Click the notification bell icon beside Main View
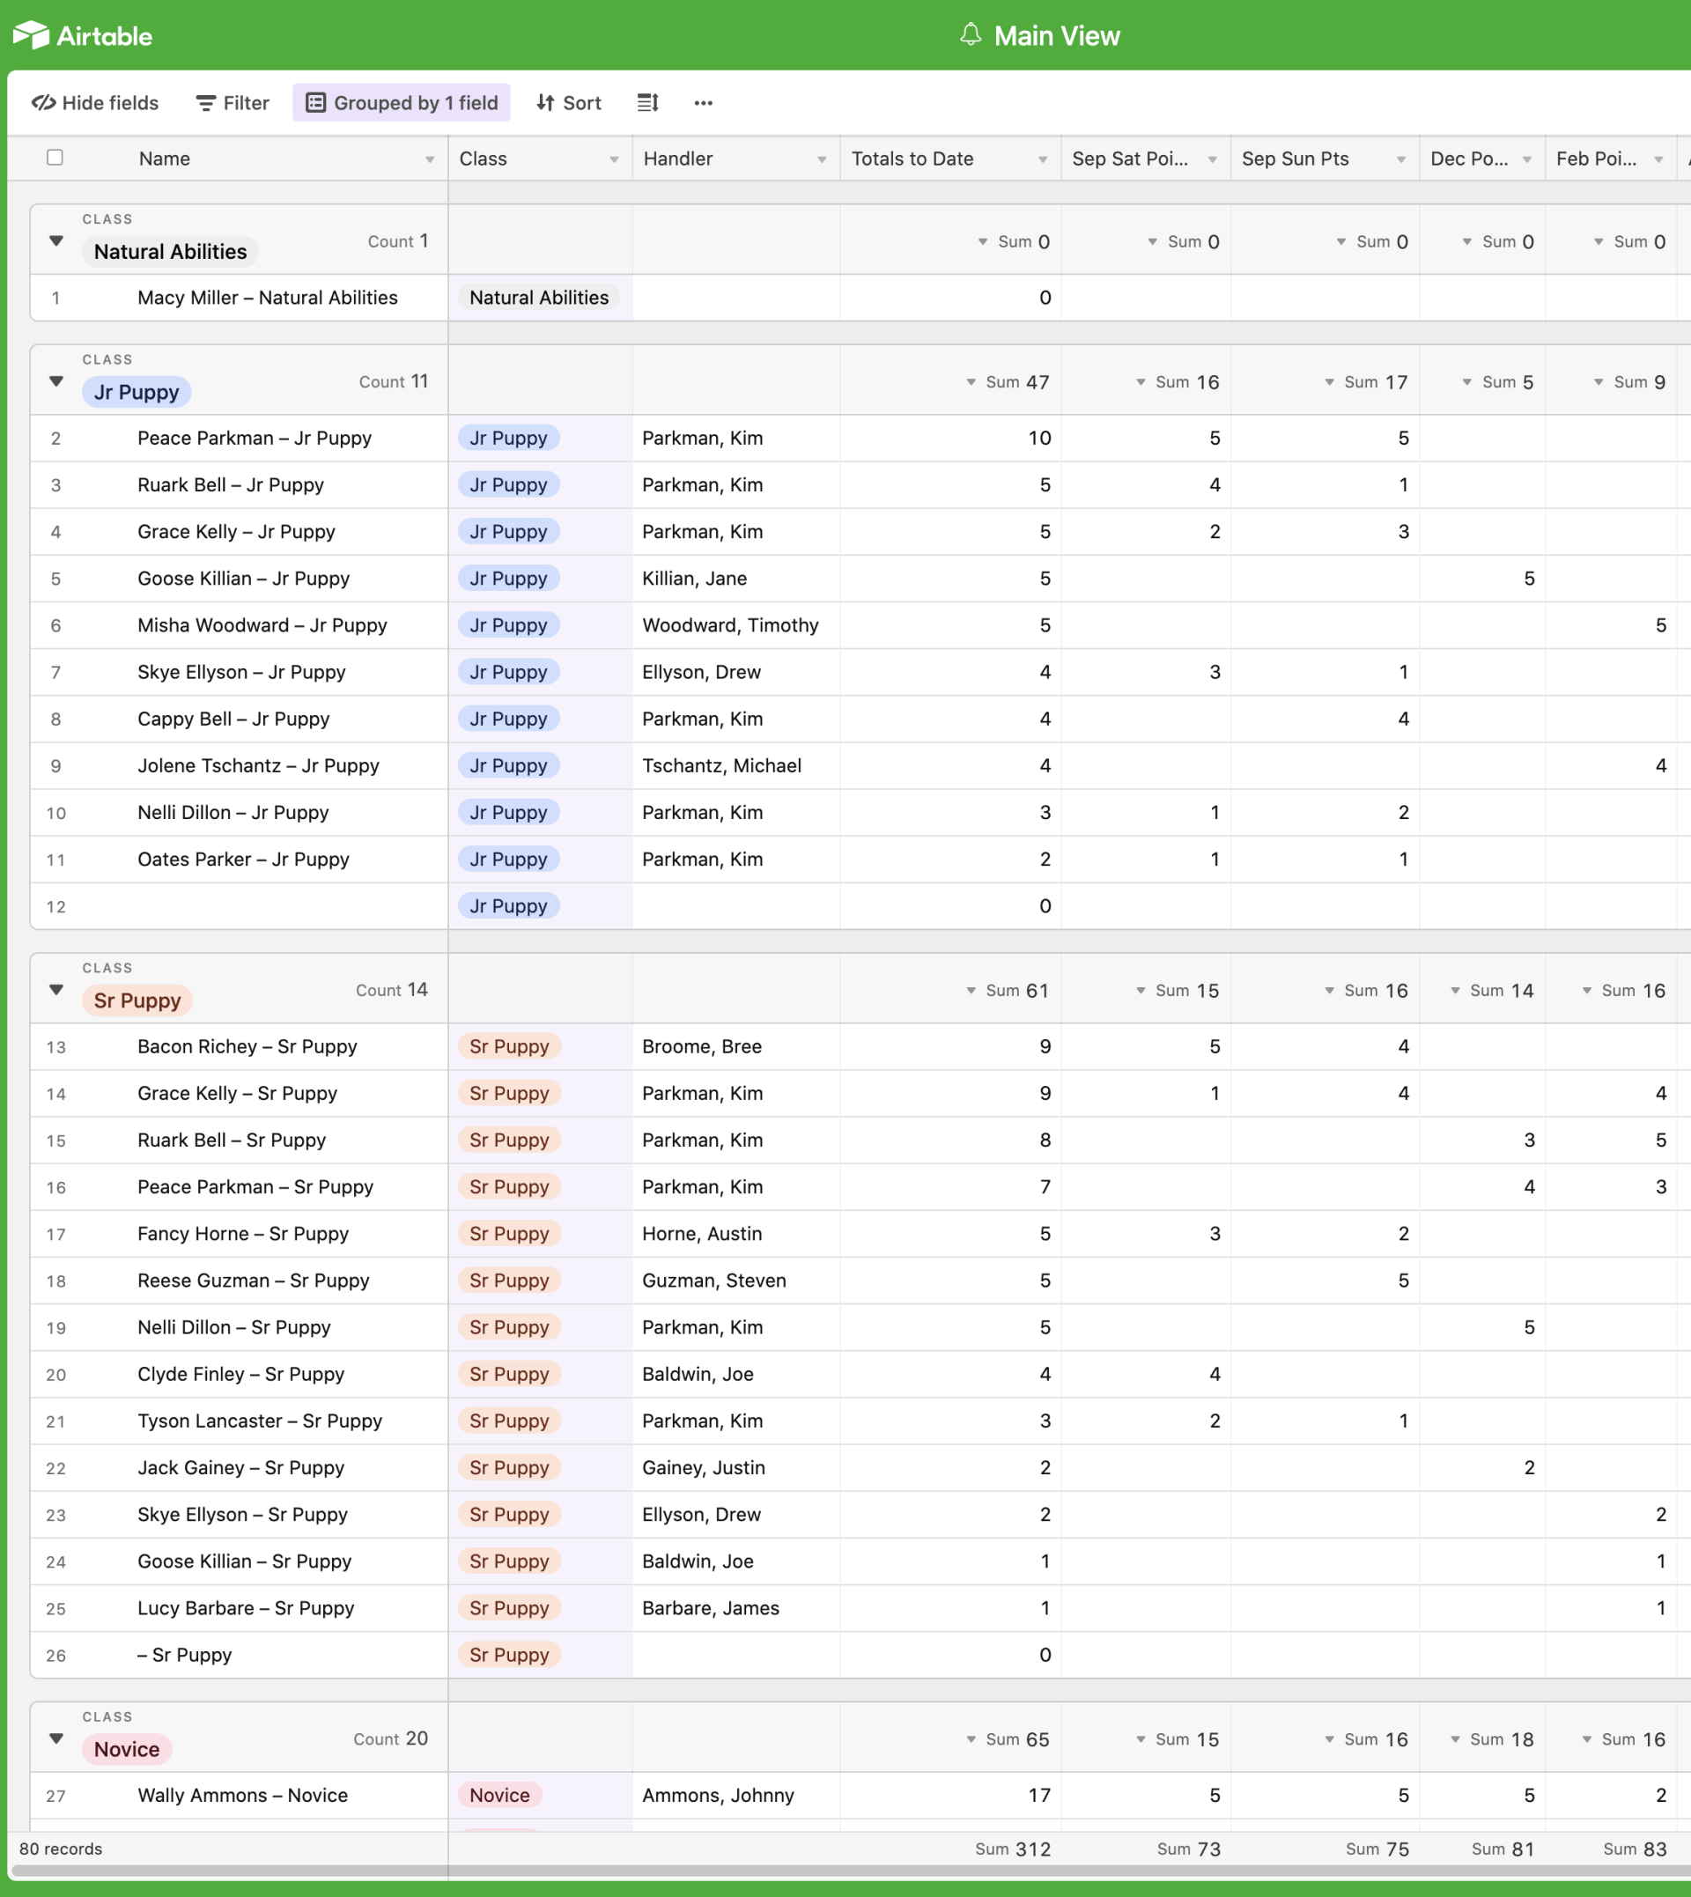The image size is (1691, 1897). pyautogui.click(x=970, y=35)
